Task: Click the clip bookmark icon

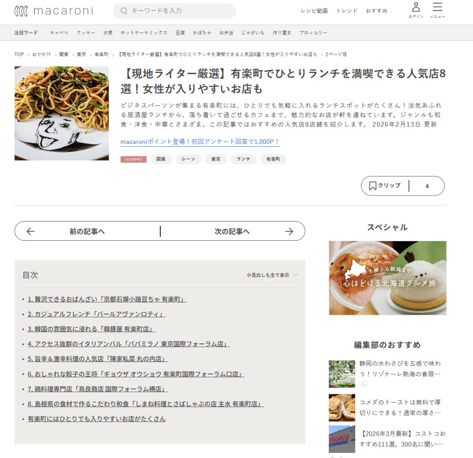Action: 372,186
